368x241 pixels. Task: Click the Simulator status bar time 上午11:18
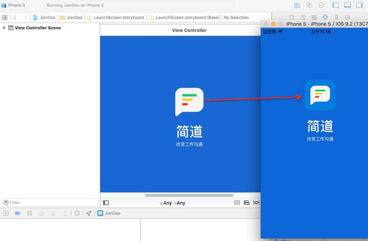pyautogui.click(x=320, y=32)
